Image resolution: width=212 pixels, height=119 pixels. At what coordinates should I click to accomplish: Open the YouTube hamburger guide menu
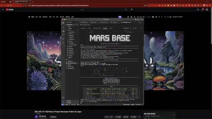coord(3,10)
